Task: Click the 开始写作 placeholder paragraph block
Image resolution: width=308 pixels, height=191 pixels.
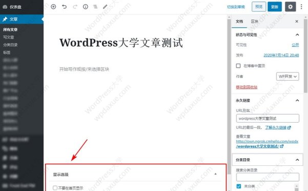Action: [84, 69]
